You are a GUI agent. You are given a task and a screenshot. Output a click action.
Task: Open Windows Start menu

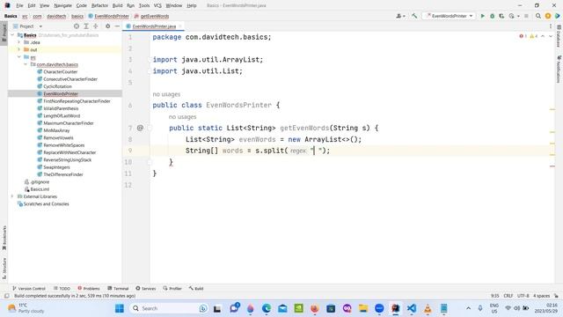point(120,308)
